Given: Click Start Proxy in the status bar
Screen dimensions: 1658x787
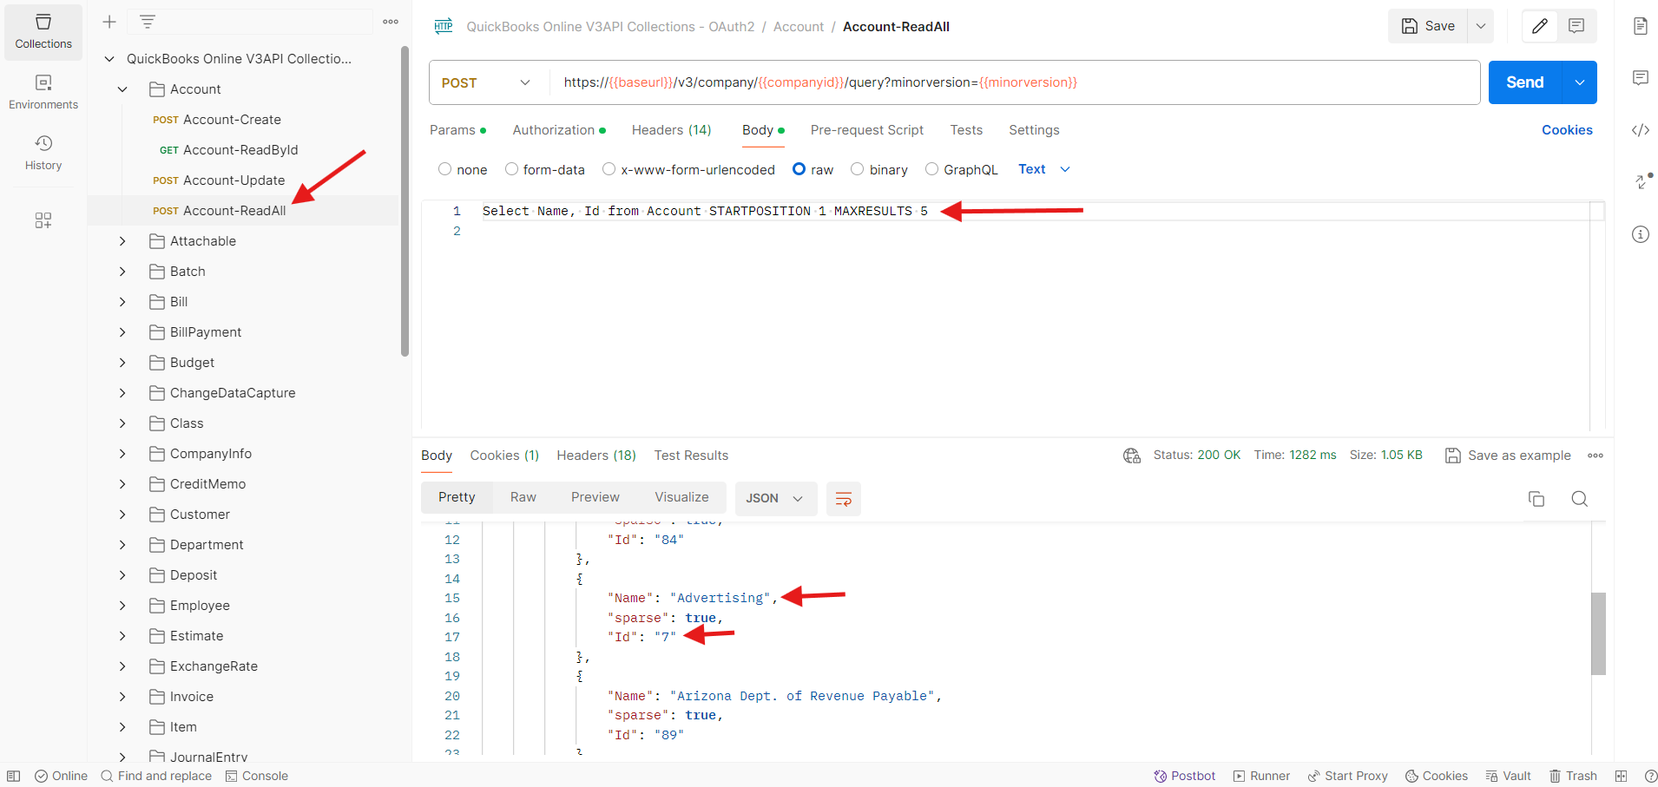Looking at the screenshot, I should [x=1348, y=776].
